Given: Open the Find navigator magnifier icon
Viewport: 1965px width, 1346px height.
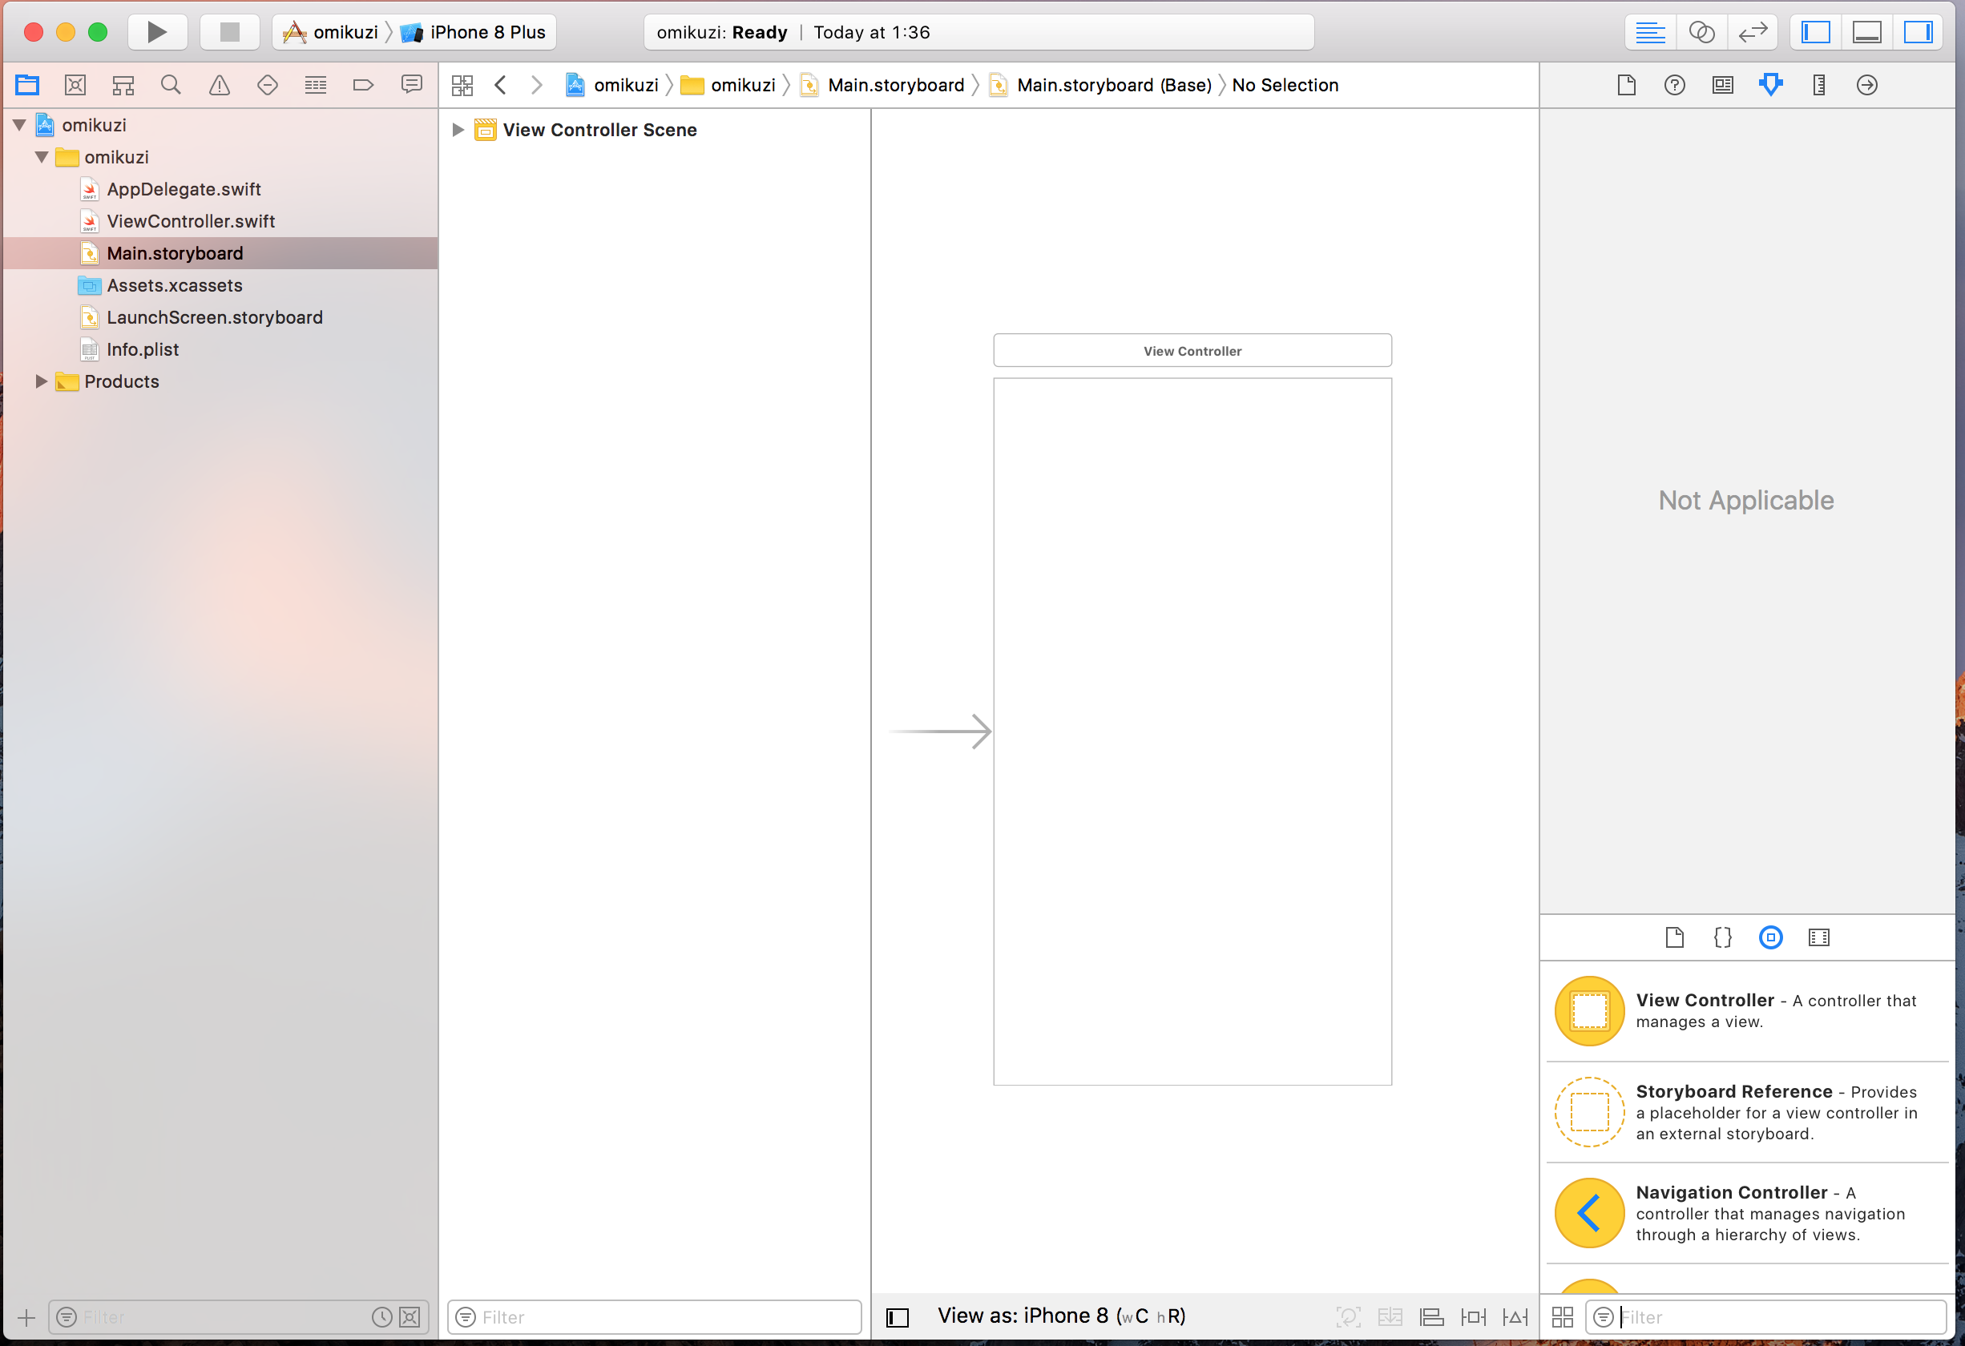Looking at the screenshot, I should point(171,85).
